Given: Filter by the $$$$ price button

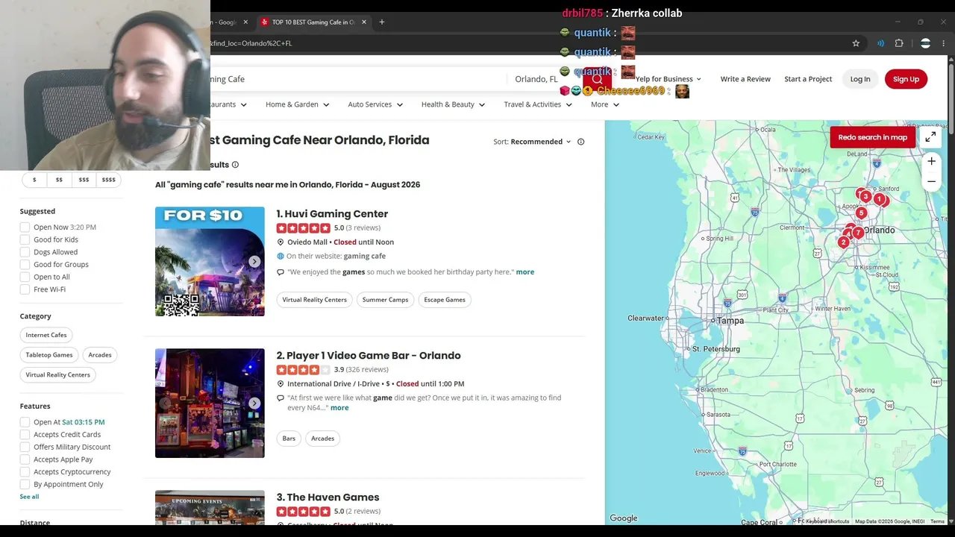Looking at the screenshot, I should click(108, 180).
